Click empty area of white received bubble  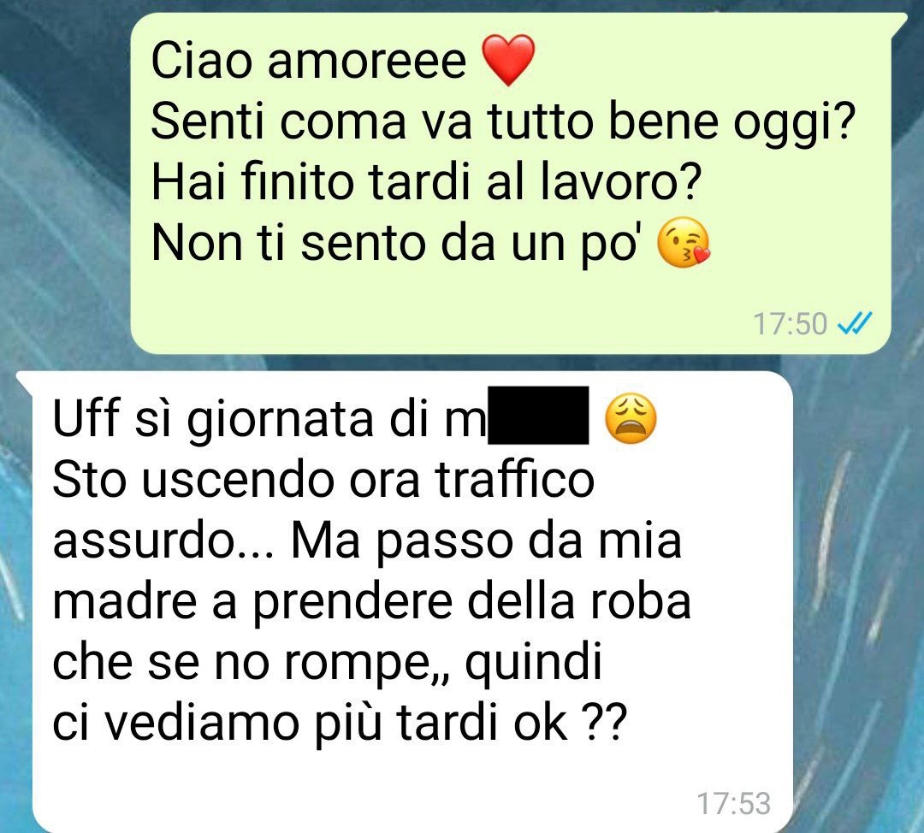click(412, 789)
